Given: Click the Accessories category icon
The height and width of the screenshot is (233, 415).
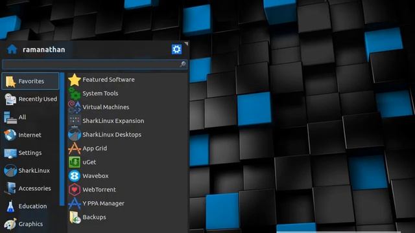Looking at the screenshot, I should click(10, 188).
